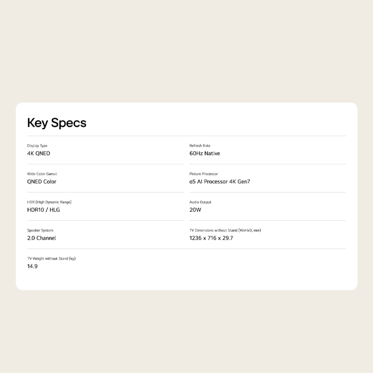Click the Audio Output label
373x373 pixels.
pos(200,202)
